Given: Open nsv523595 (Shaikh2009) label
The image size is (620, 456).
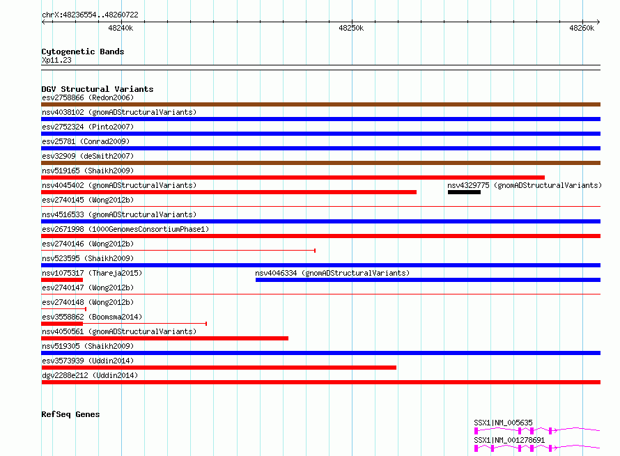Looking at the screenshot, I should click(88, 258).
